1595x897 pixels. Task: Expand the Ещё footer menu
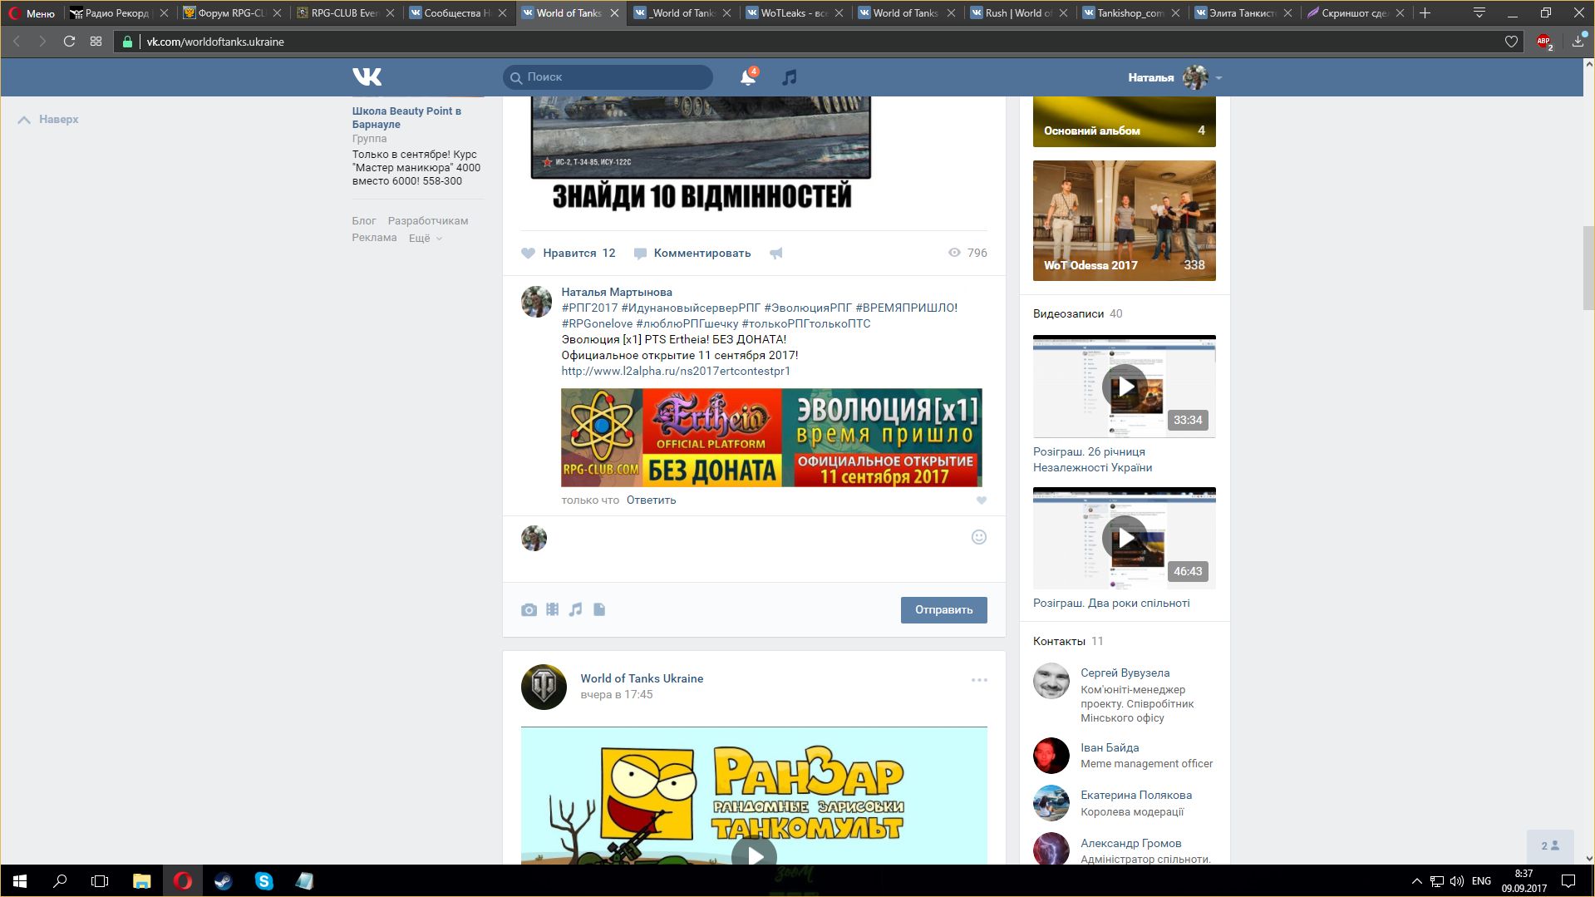(425, 238)
